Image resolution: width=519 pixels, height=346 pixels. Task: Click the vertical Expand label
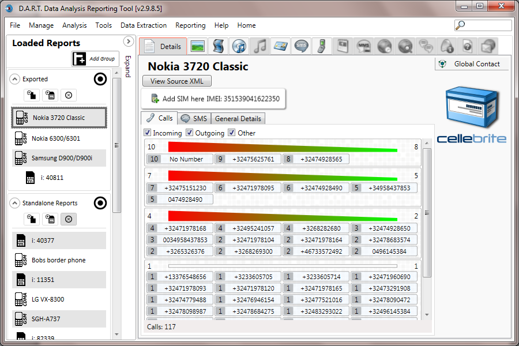tap(128, 66)
